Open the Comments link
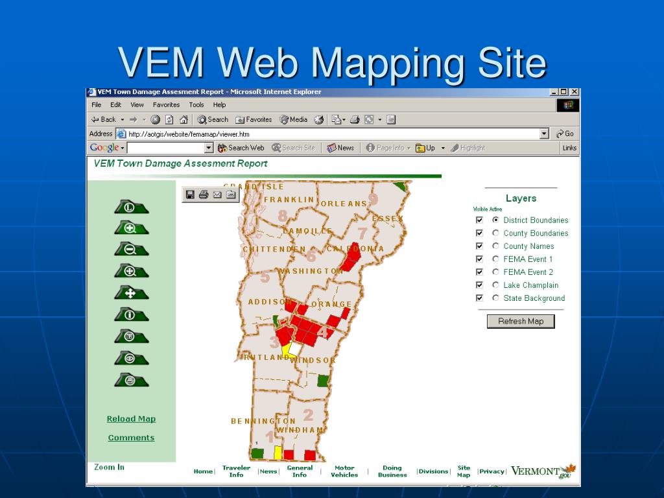 click(x=131, y=438)
